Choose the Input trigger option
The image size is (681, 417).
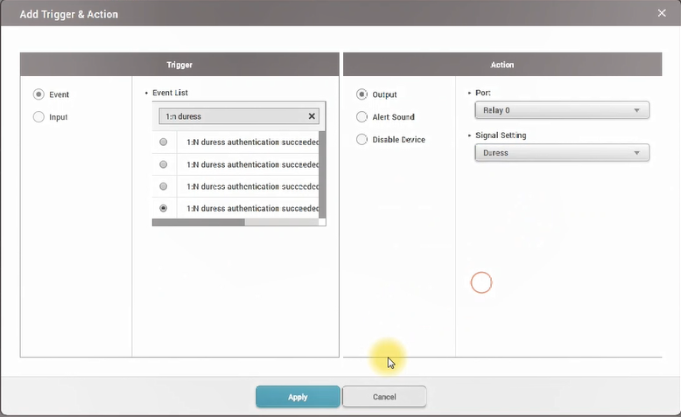tap(39, 117)
